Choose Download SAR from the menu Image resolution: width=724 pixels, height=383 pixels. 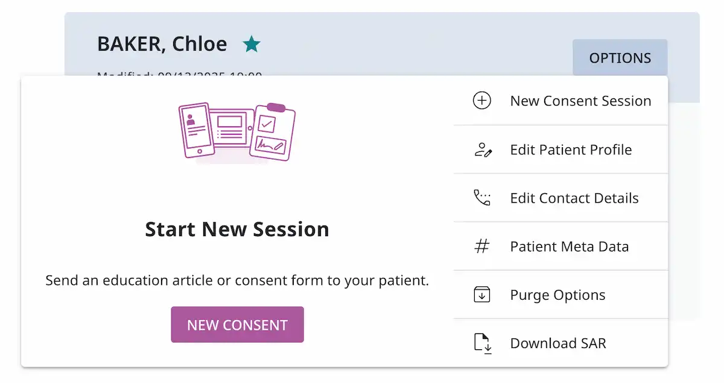558,343
